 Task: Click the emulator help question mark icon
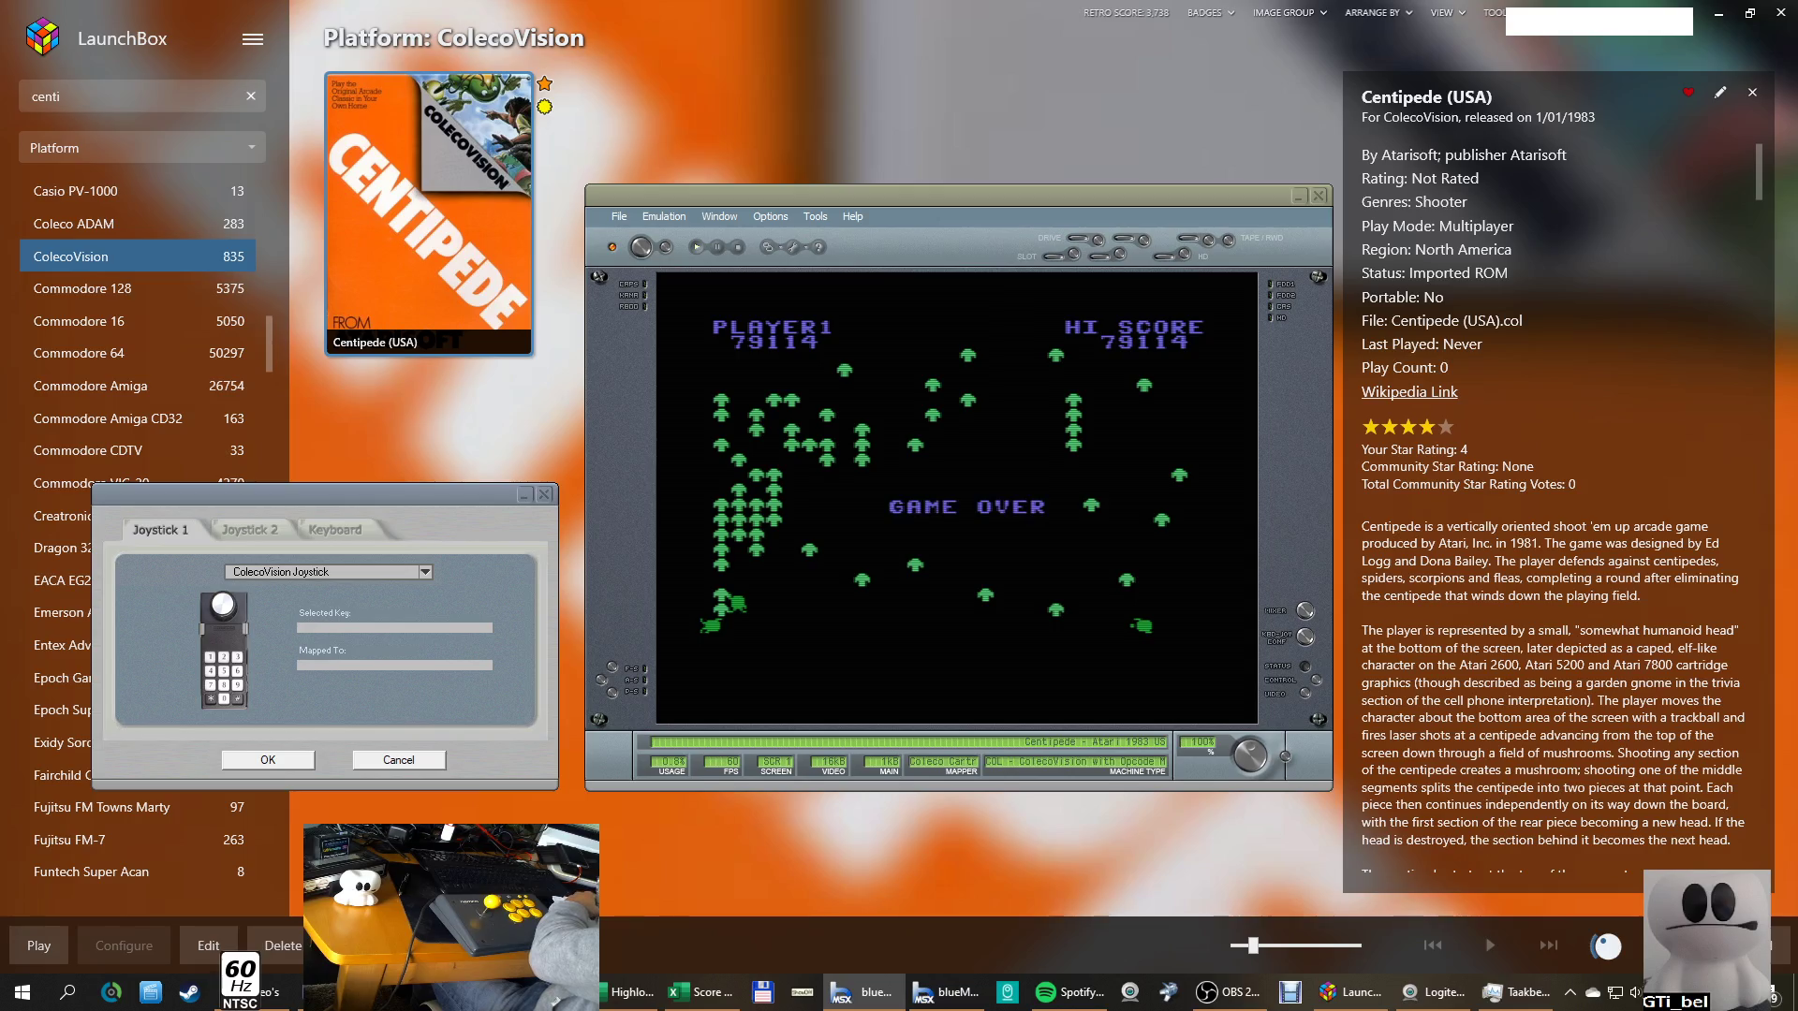point(818,247)
